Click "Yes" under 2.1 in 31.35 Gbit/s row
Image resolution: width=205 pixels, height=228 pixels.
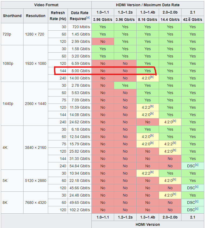[x=193, y=159]
